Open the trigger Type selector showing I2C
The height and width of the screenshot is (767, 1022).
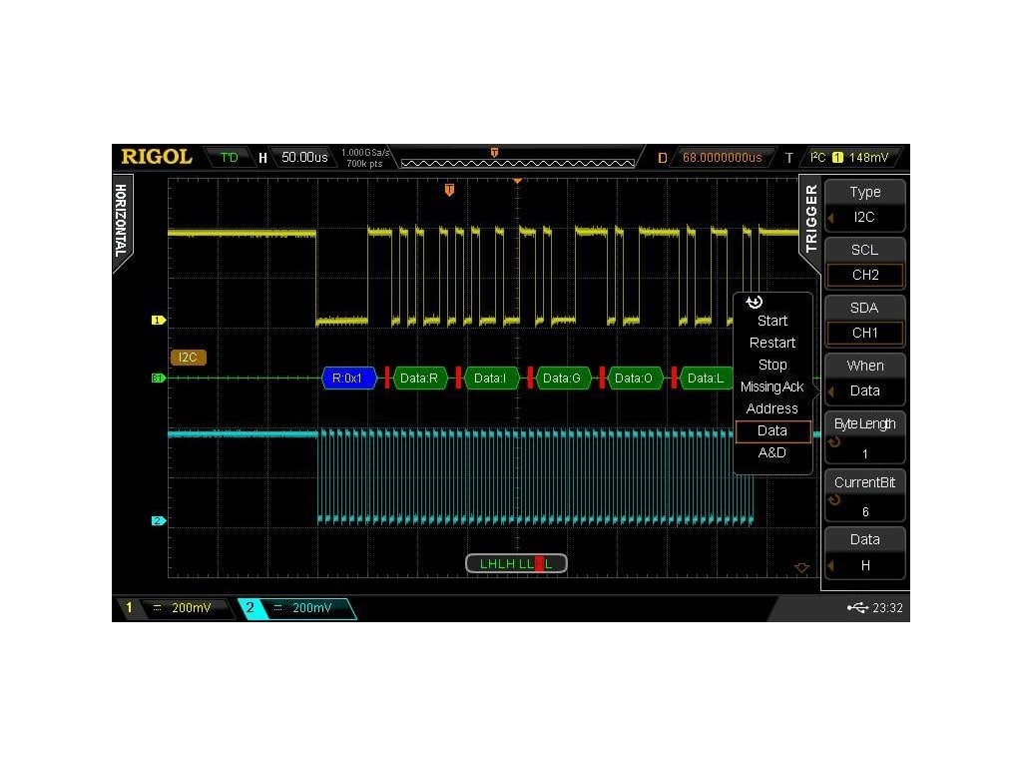(864, 204)
